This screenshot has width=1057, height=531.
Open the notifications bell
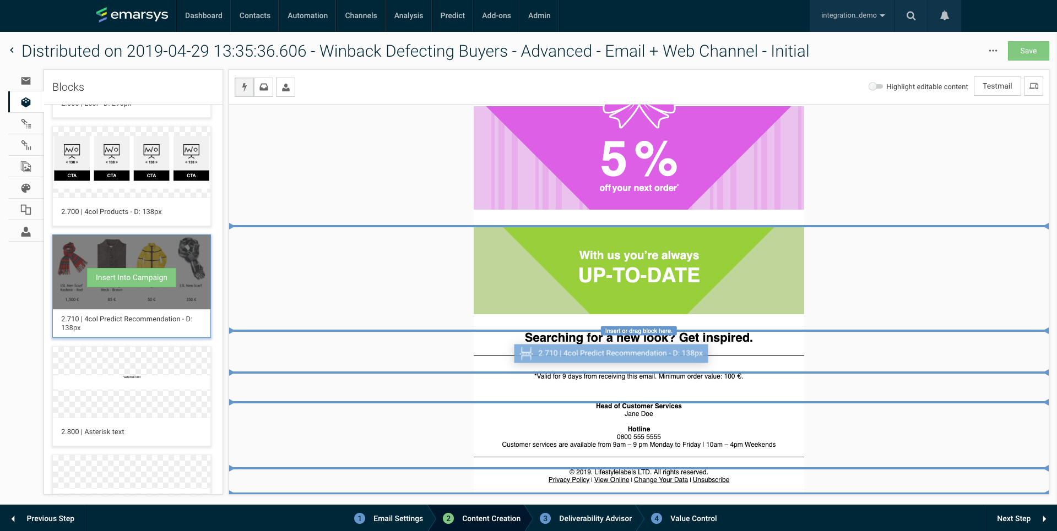point(944,15)
